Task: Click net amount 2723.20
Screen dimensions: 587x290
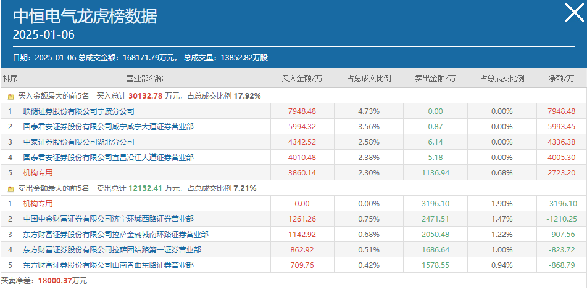Action: (561, 173)
